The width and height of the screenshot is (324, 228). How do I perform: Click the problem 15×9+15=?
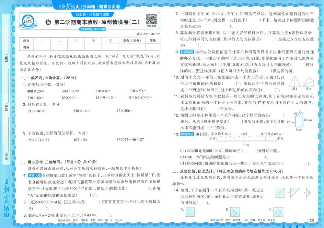click(x=106, y=98)
